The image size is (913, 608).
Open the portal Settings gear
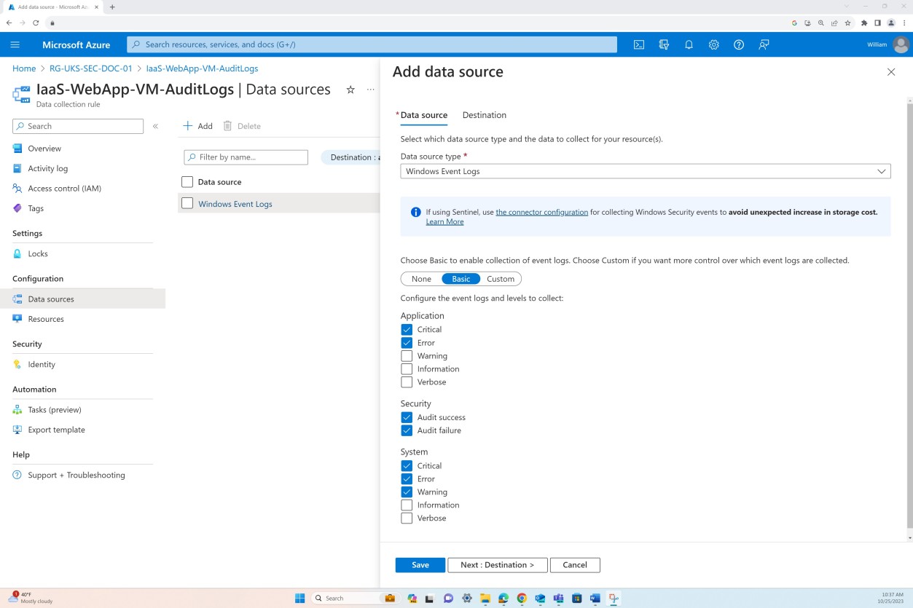coord(713,44)
